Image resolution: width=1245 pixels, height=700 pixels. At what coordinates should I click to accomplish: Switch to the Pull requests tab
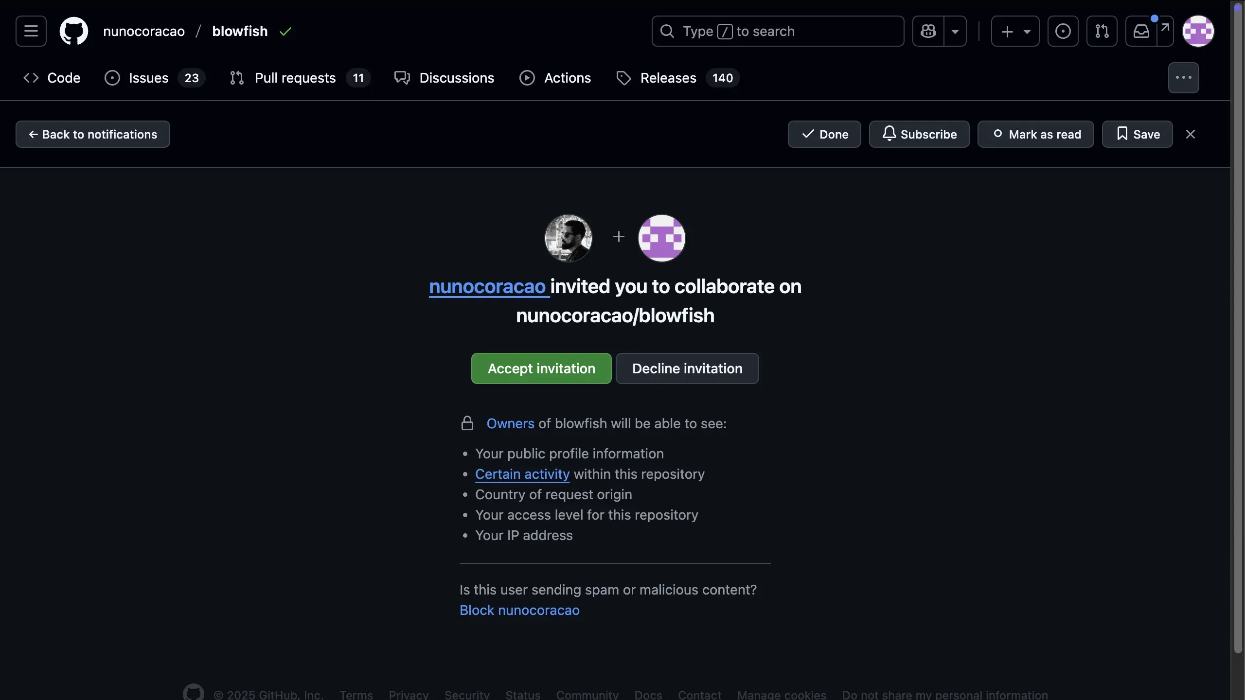pos(295,78)
